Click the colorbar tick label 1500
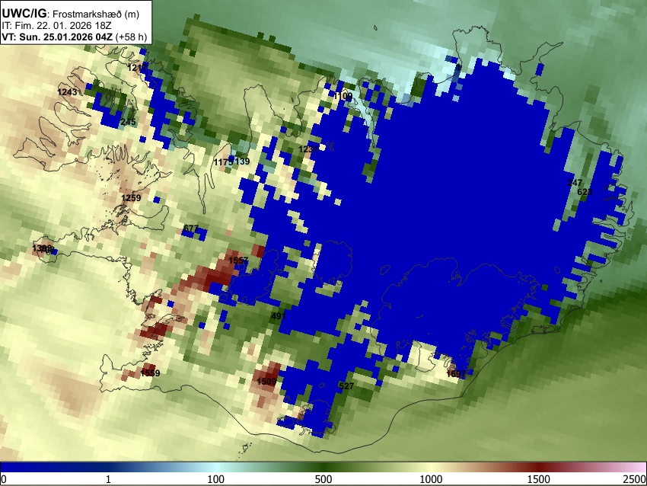The height and width of the screenshot is (486, 647). (x=539, y=479)
